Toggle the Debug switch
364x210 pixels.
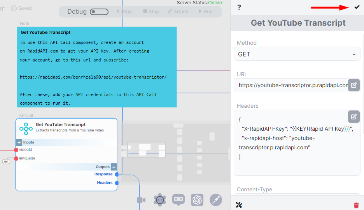point(99,12)
